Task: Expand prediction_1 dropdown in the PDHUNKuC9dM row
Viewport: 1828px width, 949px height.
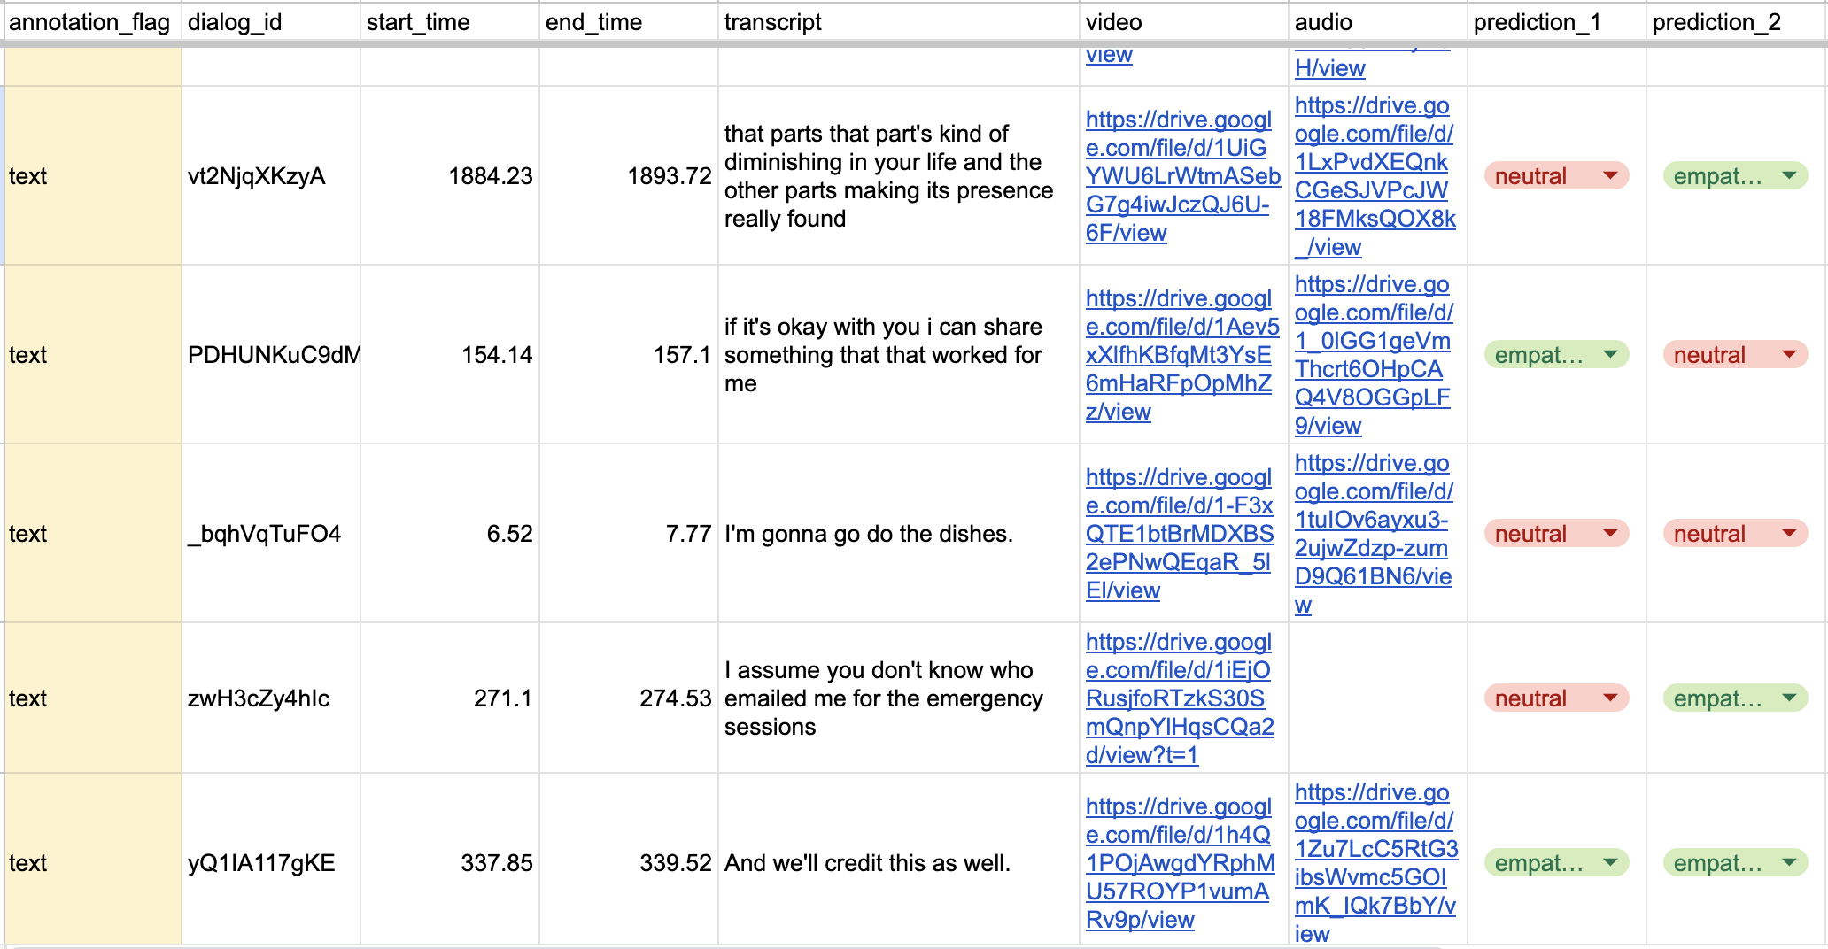Action: pyautogui.click(x=1556, y=355)
